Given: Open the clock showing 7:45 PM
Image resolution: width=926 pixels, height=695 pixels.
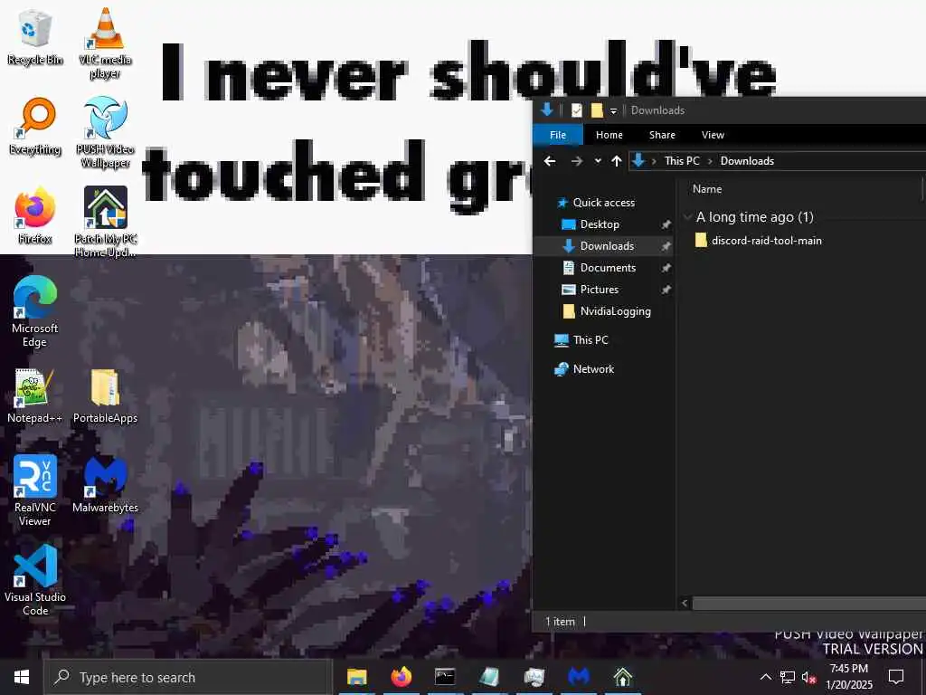Looking at the screenshot, I should click(848, 677).
